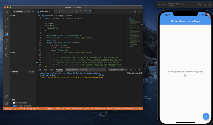Open the Source Control view
Viewport: 213px width, 125px height.
pyautogui.click(x=6, y=27)
